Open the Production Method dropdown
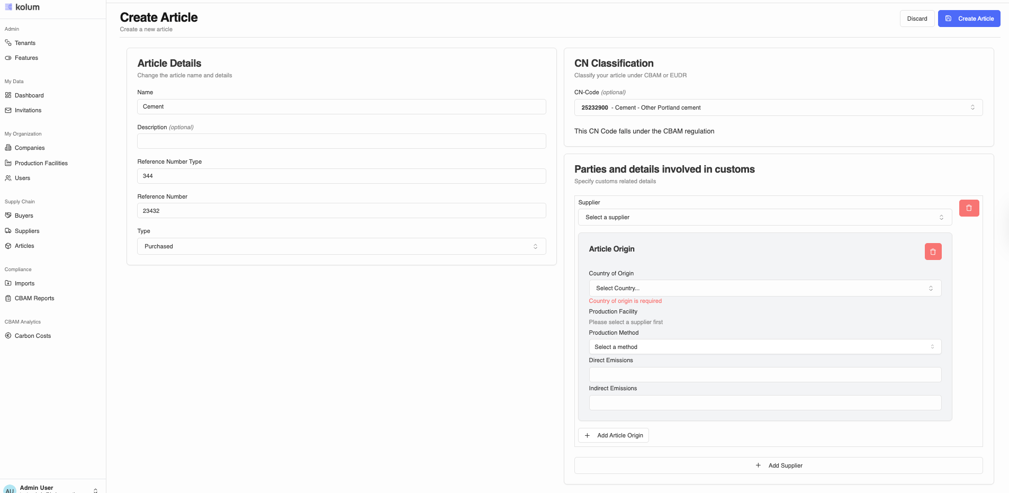The height and width of the screenshot is (493, 1009). coord(764,347)
